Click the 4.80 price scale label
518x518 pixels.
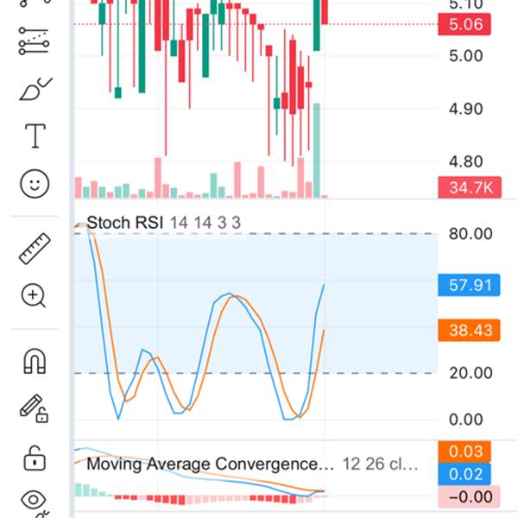click(x=466, y=161)
